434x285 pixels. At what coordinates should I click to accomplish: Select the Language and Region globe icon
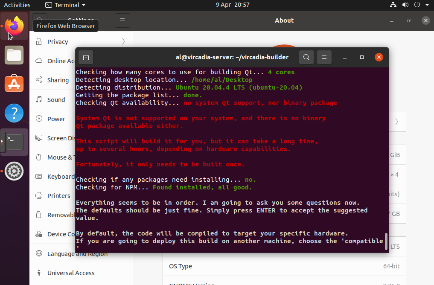[x=39, y=253]
